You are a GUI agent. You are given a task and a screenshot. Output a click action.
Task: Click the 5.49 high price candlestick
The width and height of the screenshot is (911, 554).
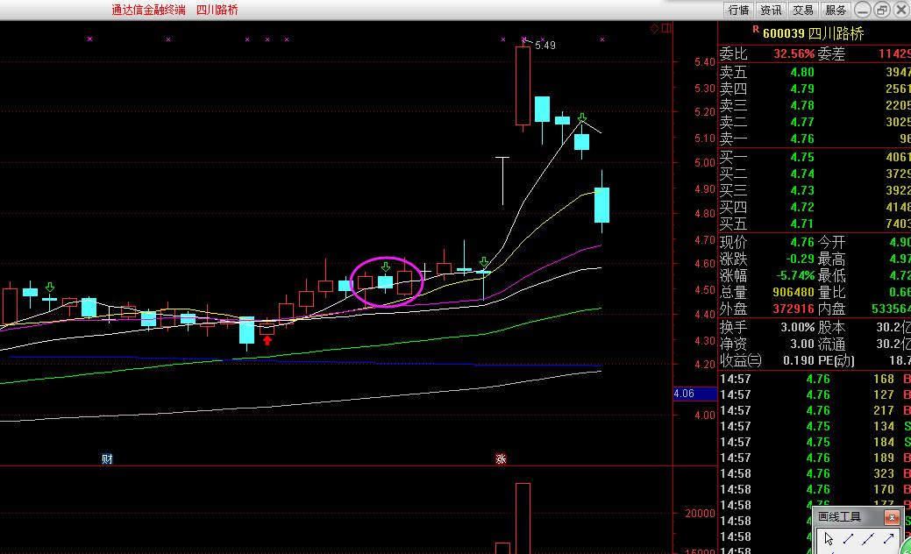523,86
